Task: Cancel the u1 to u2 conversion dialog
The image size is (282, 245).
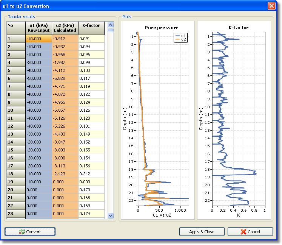Action: pyautogui.click(x=250, y=231)
